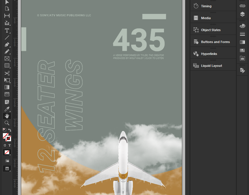Screen dimensions: 249x195
Task: Select the Rectangle tool
Action: 7,65
